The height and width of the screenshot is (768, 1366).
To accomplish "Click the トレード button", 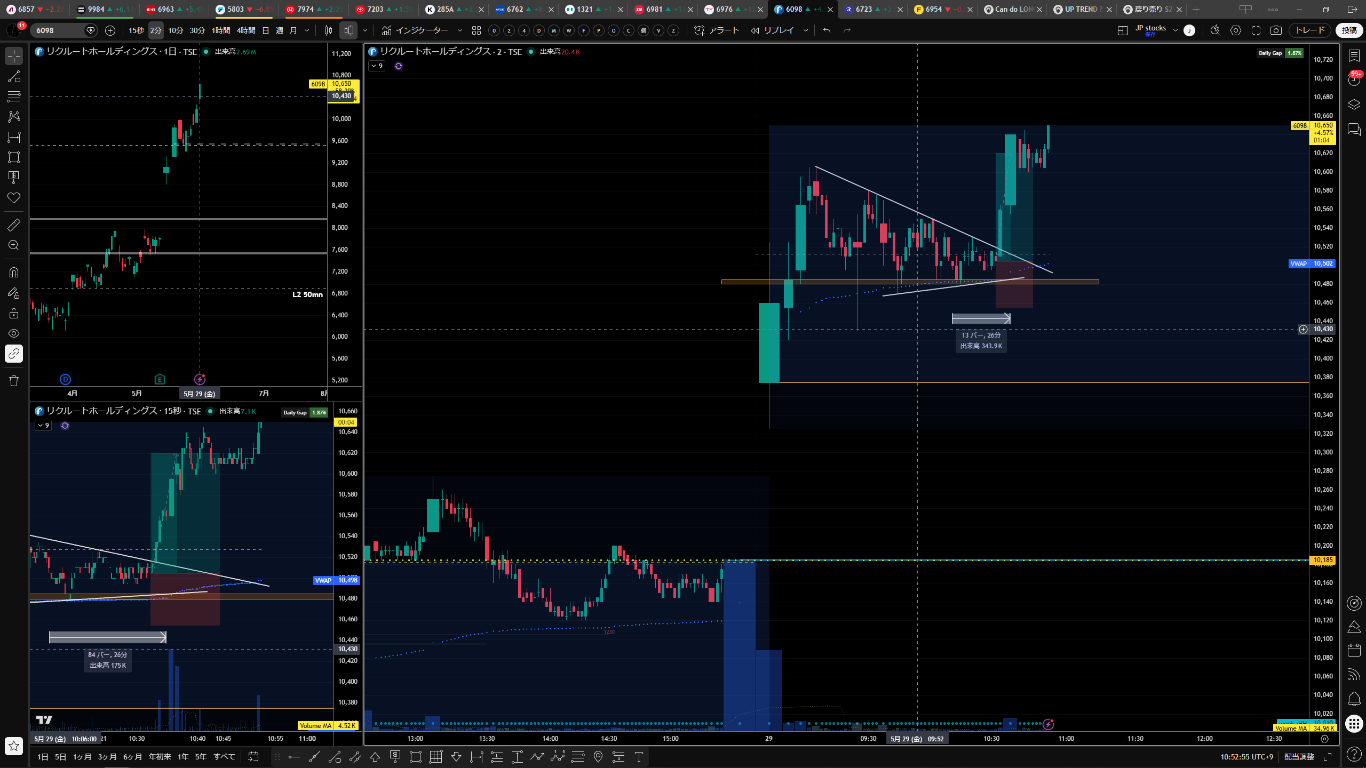I will coord(1310,30).
